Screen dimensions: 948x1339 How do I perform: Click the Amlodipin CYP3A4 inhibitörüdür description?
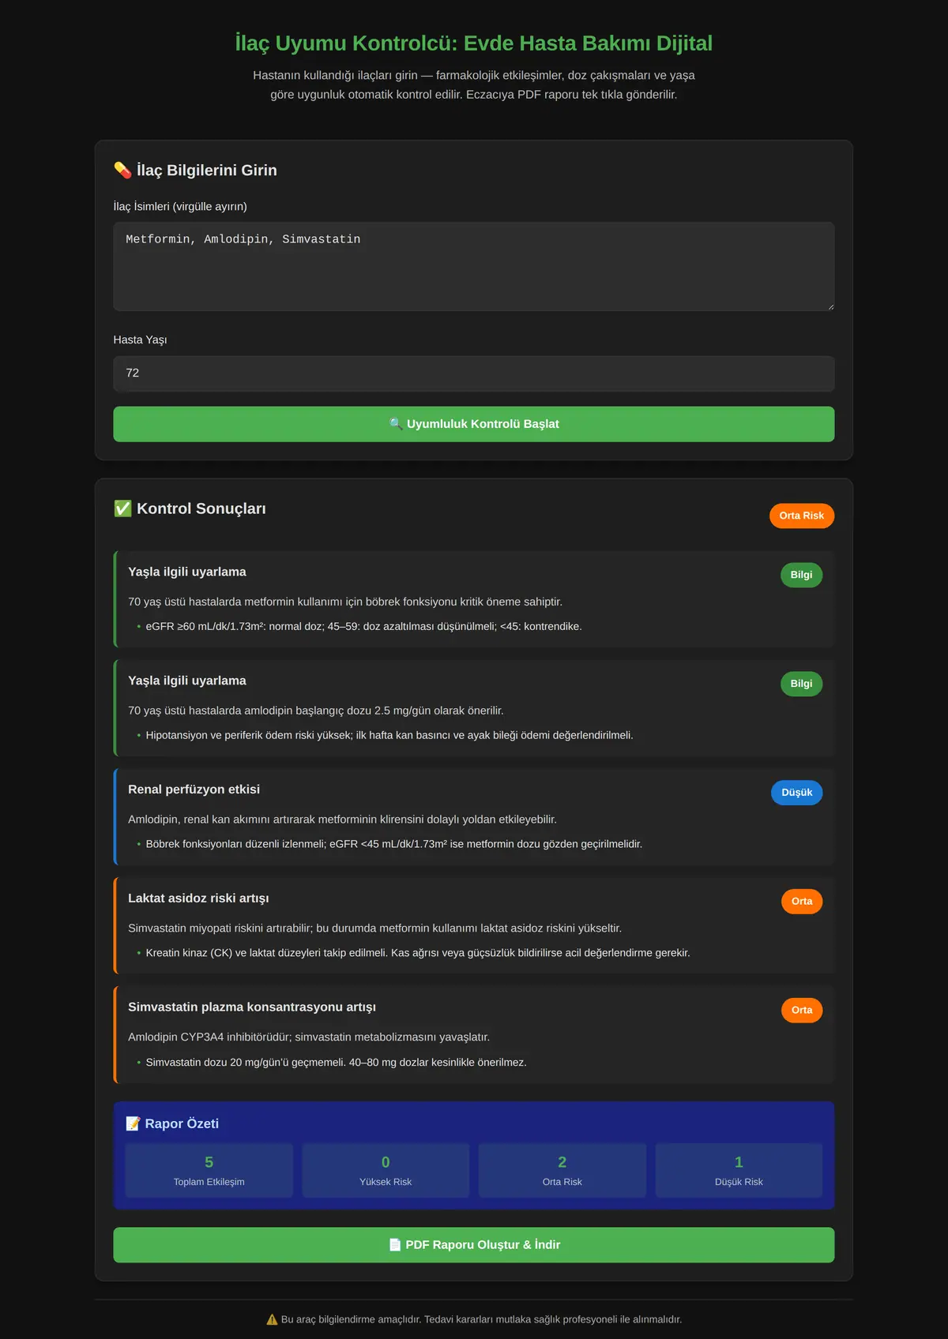coord(309,1037)
